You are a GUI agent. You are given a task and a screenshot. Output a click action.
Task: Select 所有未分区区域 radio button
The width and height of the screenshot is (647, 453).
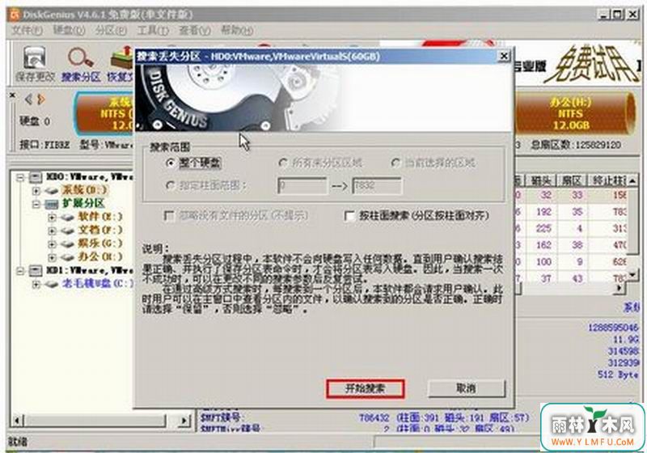(283, 163)
